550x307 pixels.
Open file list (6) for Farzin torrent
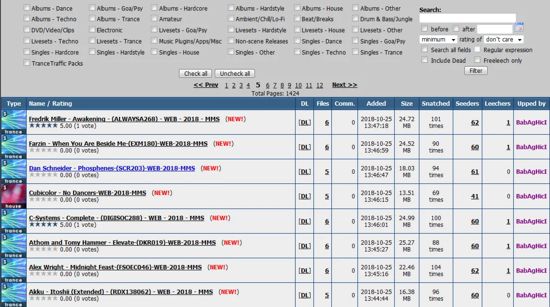[327, 147]
